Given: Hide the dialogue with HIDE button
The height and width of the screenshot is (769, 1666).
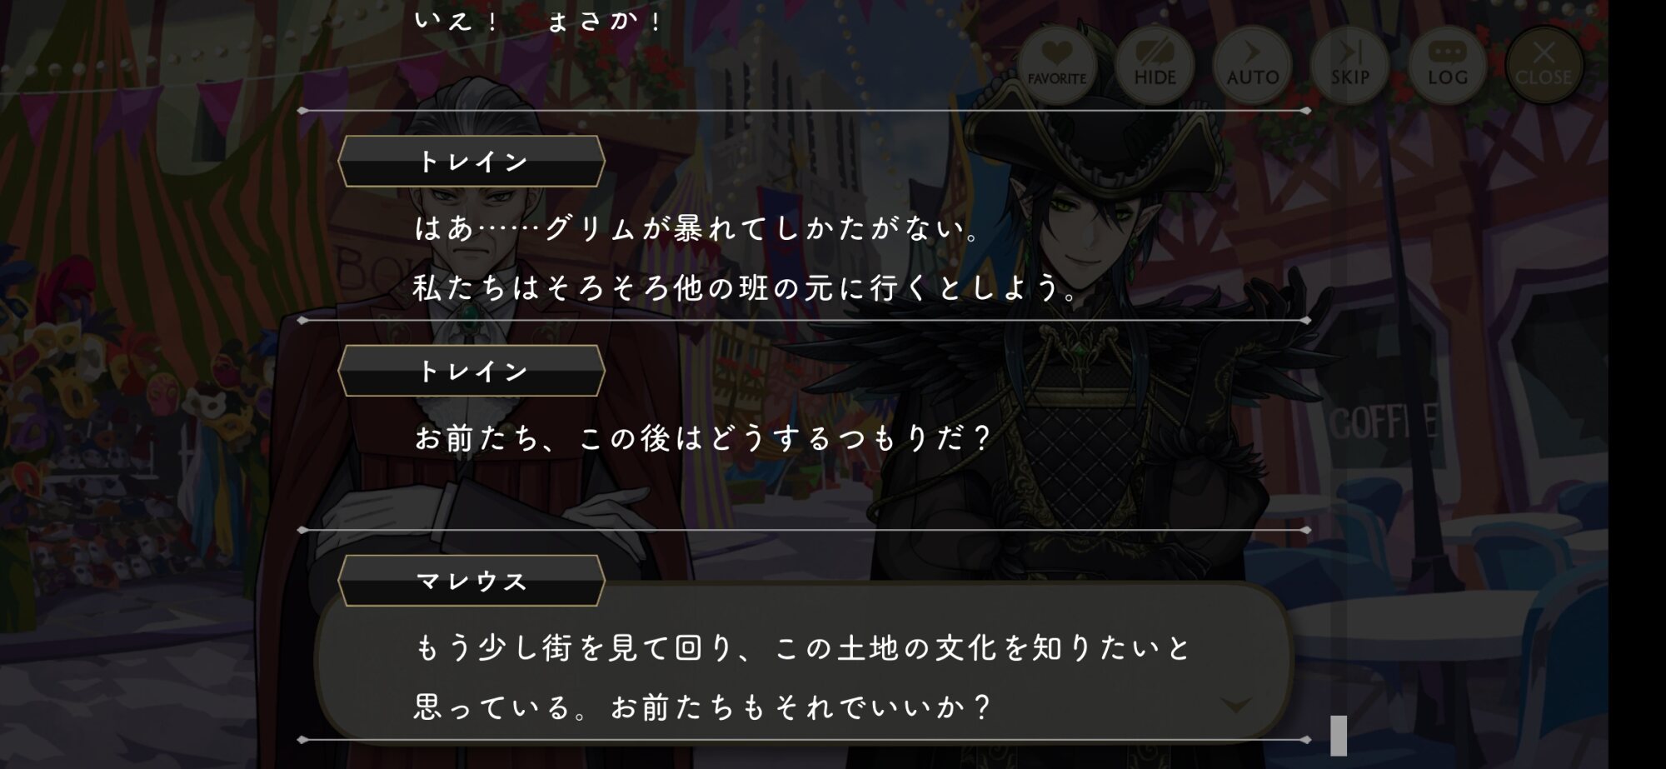Looking at the screenshot, I should click(1155, 65).
